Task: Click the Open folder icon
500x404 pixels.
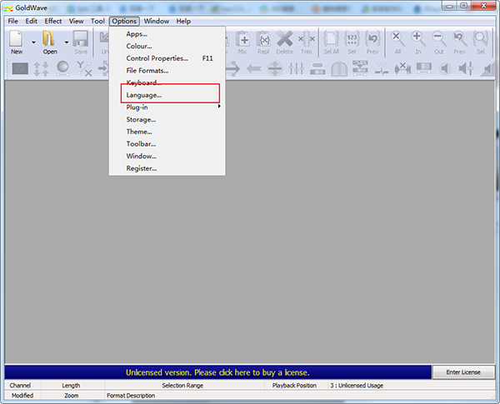Action: 49,39
